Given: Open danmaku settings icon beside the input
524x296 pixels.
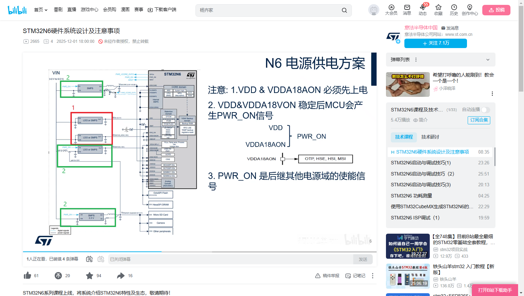Looking at the screenshot, I should tap(101, 259).
